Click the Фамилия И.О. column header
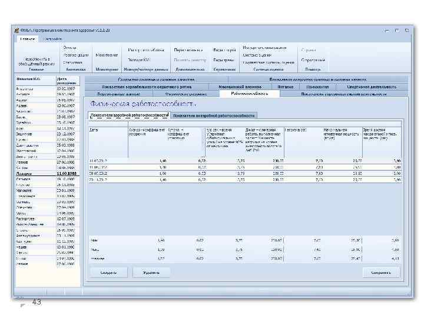The width and height of the screenshot is (424, 318). click(35, 81)
